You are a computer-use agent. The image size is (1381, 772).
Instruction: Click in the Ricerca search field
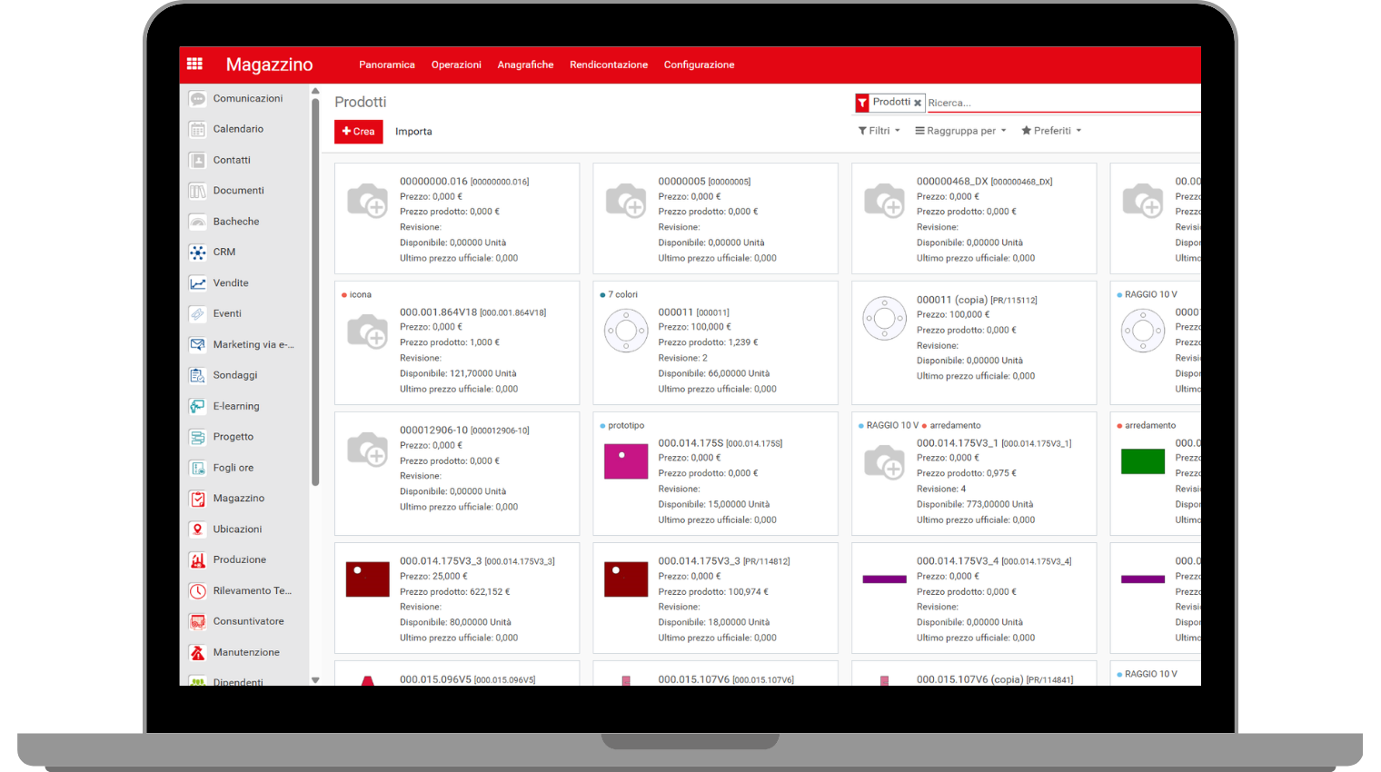1054,103
